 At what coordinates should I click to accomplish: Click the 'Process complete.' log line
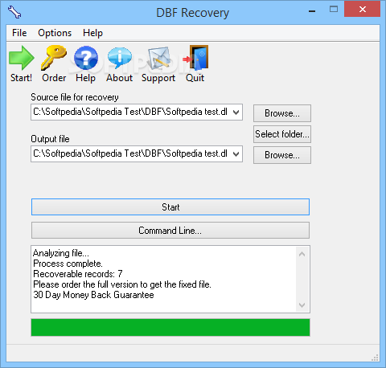click(x=68, y=264)
